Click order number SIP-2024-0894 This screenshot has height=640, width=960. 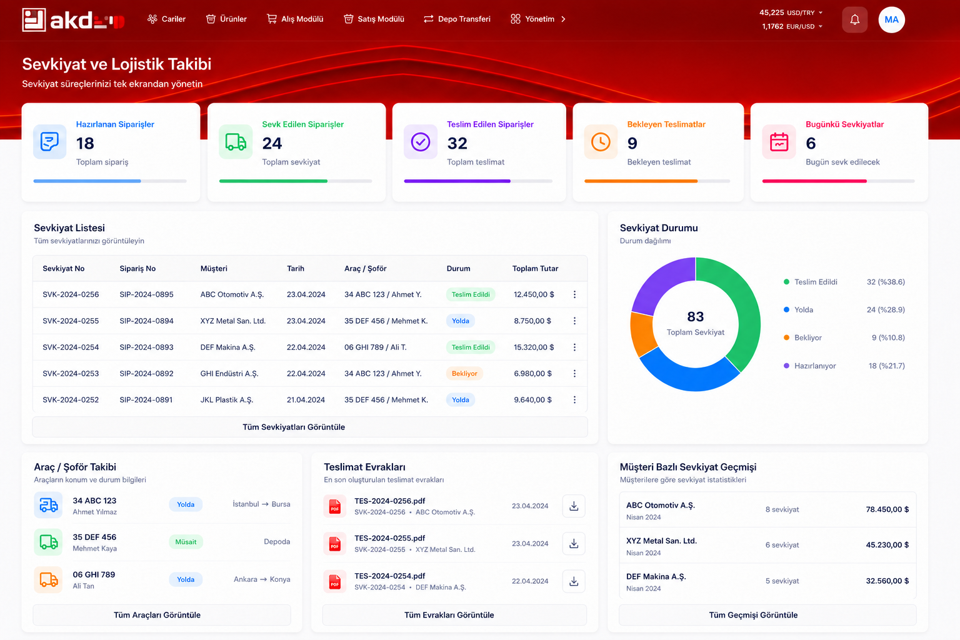click(x=147, y=321)
